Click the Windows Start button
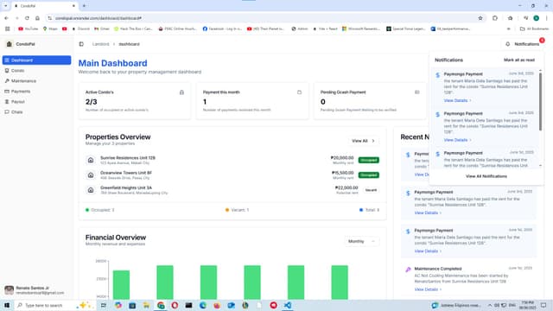Screen dimensions: 553x311 tap(7, 305)
